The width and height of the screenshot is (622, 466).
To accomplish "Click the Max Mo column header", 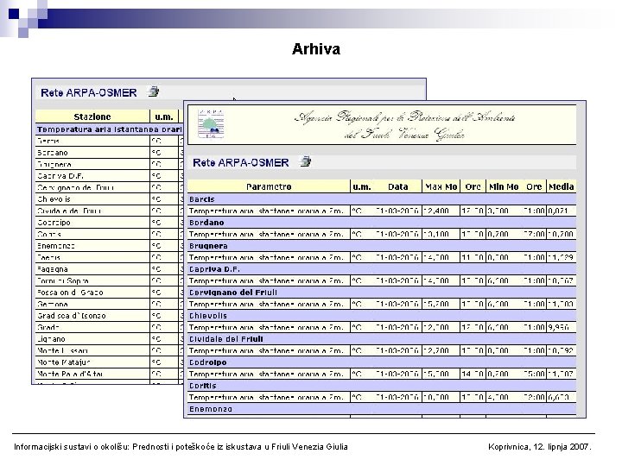I will pos(441,186).
